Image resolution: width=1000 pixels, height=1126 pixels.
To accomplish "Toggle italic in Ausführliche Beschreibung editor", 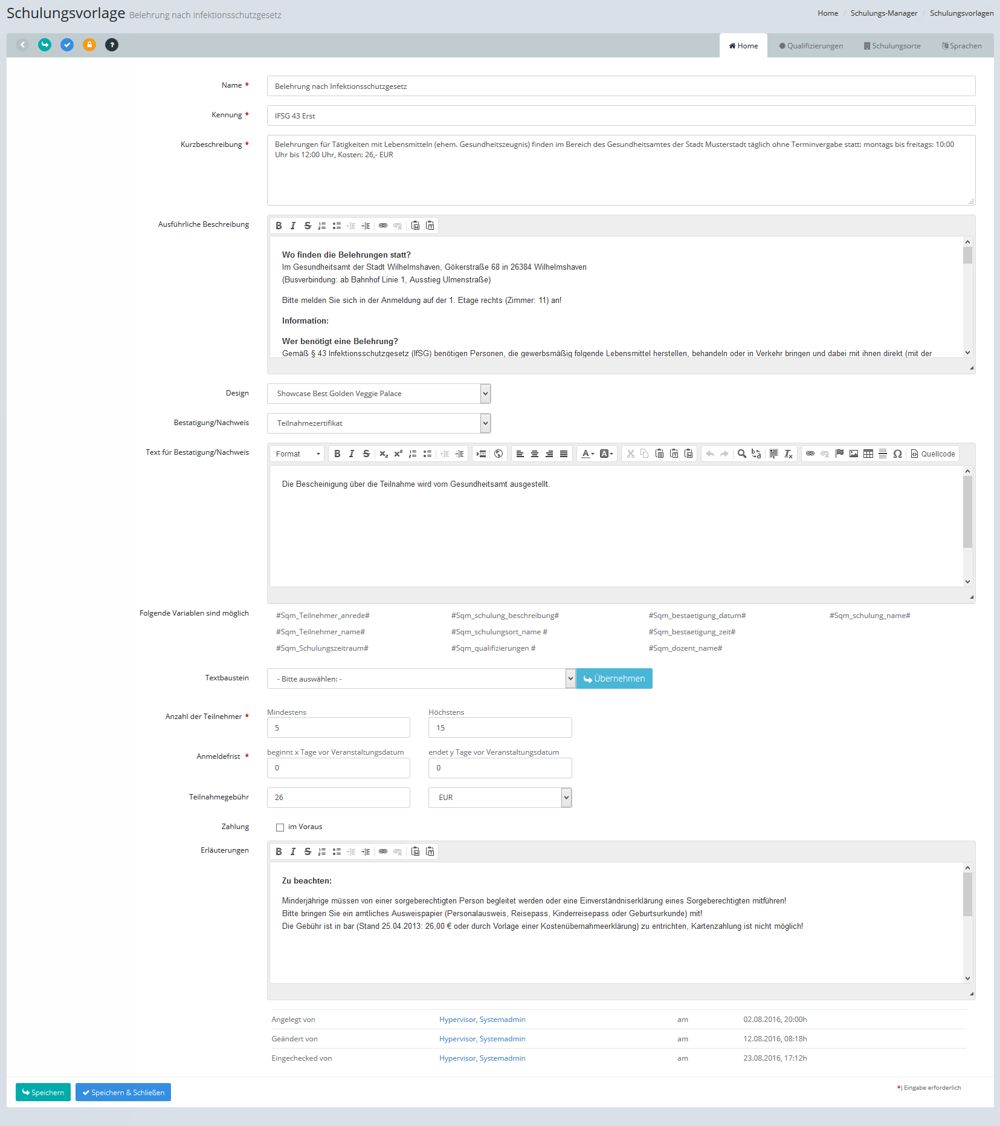I will click(293, 226).
